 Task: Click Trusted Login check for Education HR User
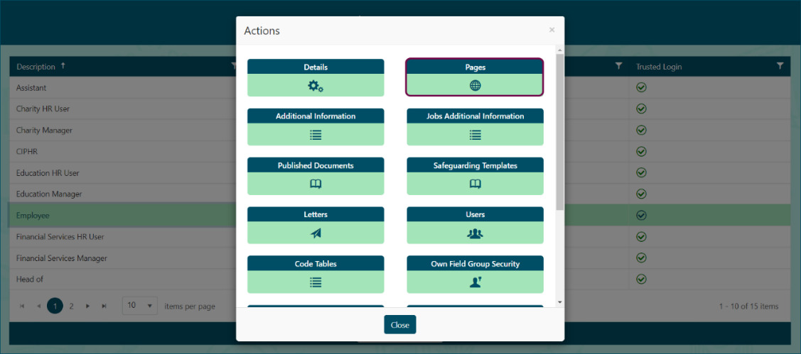(642, 173)
